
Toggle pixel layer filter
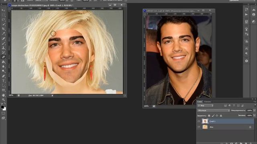[x=225, y=106]
